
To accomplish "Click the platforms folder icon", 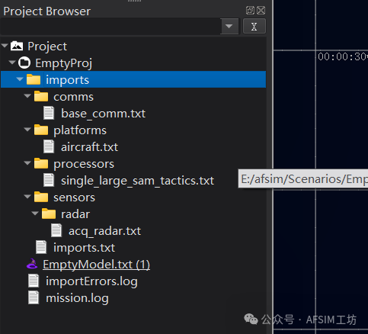I will pyautogui.click(x=41, y=130).
